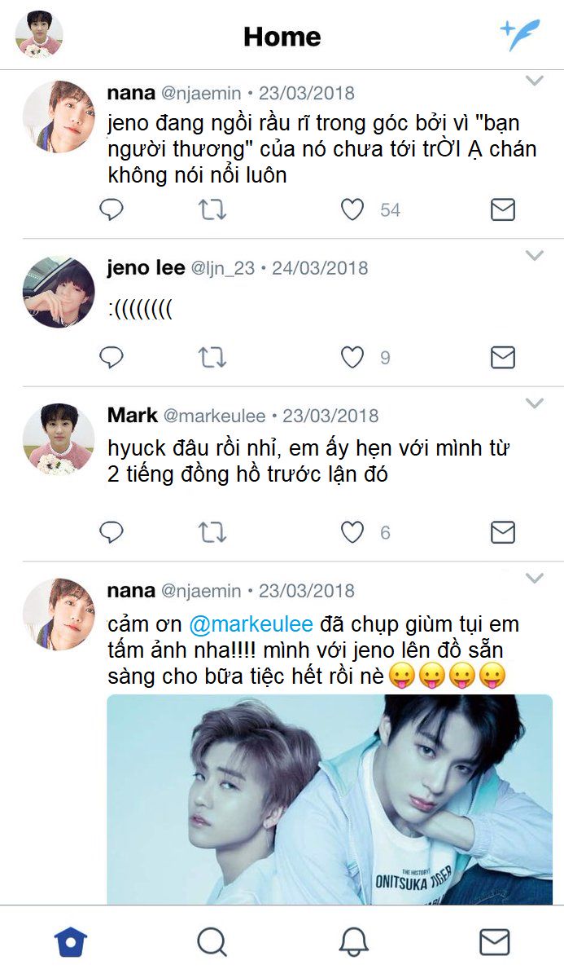Viewport: 564px width, 978px height.
Task: Like nana's tweet showing 54 likes
Action: [352, 210]
